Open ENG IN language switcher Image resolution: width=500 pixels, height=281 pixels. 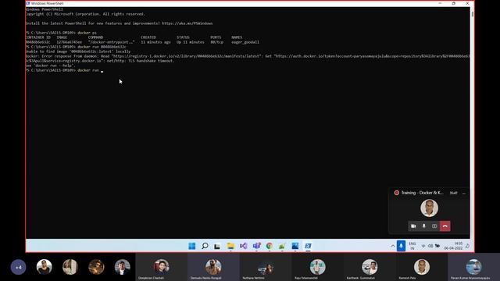point(412,246)
